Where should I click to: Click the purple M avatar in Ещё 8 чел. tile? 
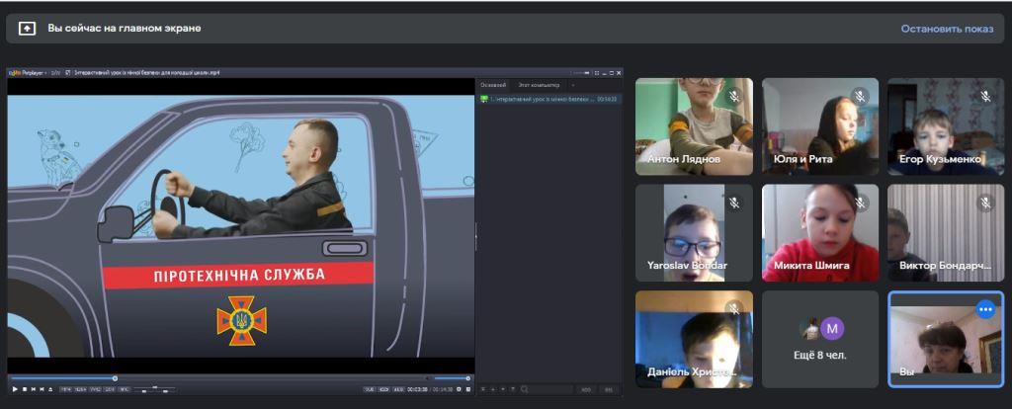pyautogui.click(x=832, y=328)
